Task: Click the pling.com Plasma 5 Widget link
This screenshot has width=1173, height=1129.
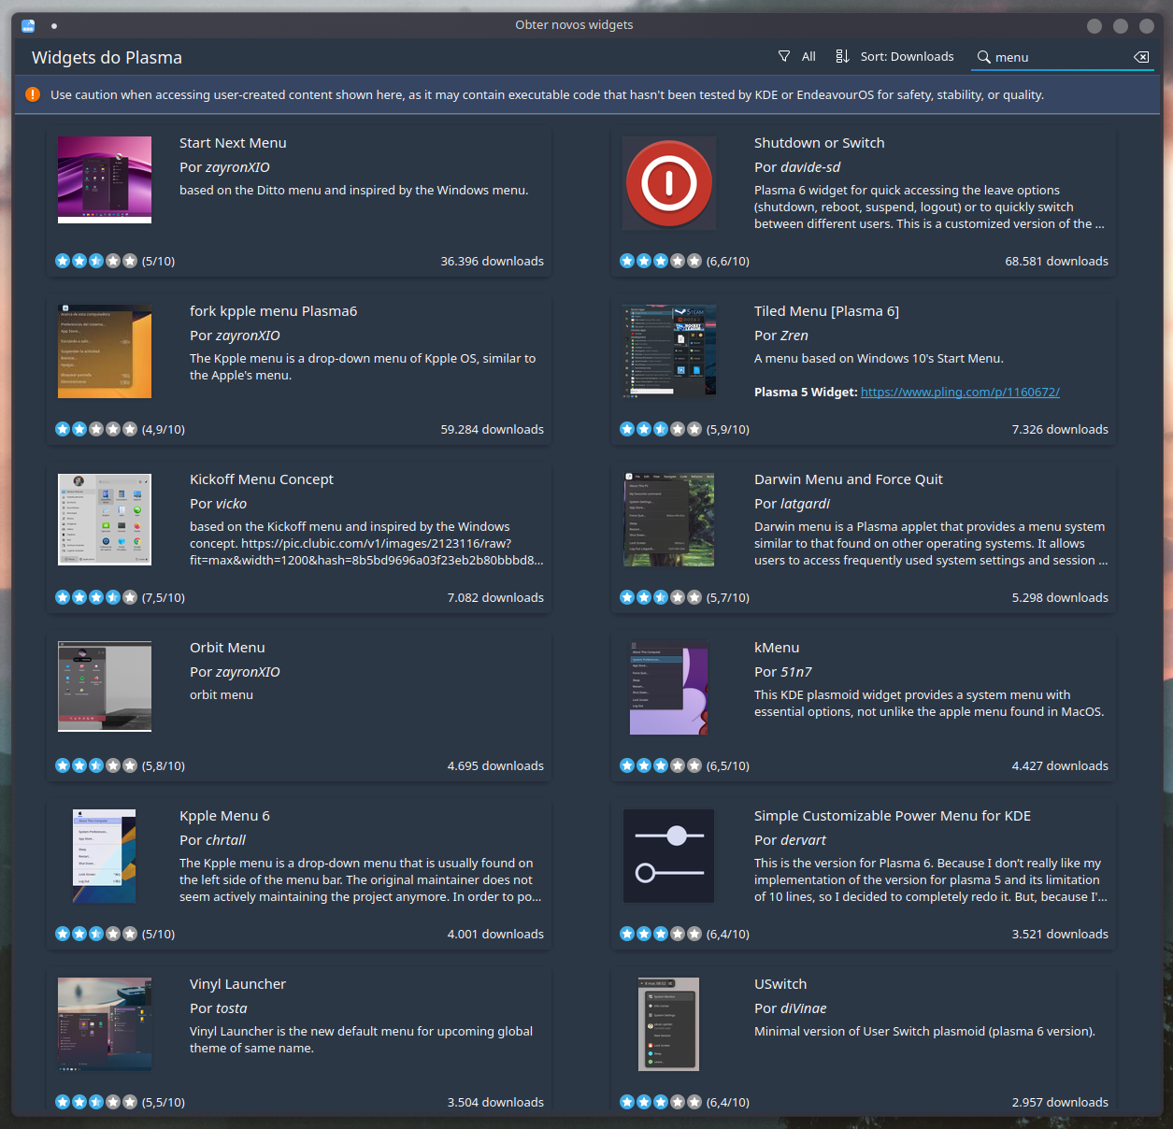Action: [960, 393]
